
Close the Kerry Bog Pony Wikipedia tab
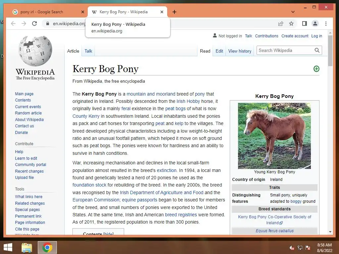(x=162, y=12)
